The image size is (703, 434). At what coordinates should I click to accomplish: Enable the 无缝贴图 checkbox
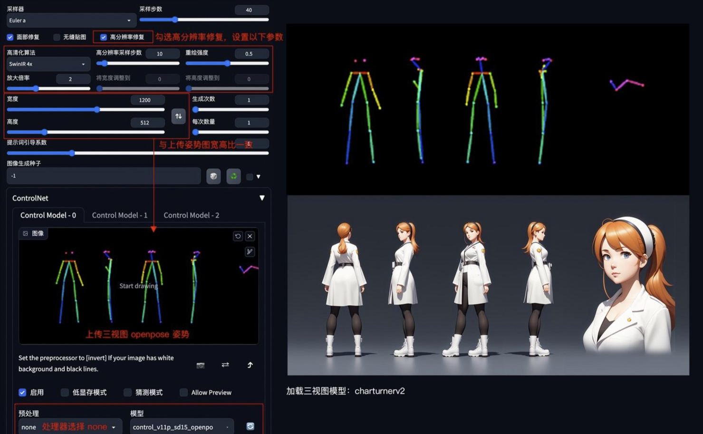point(57,37)
